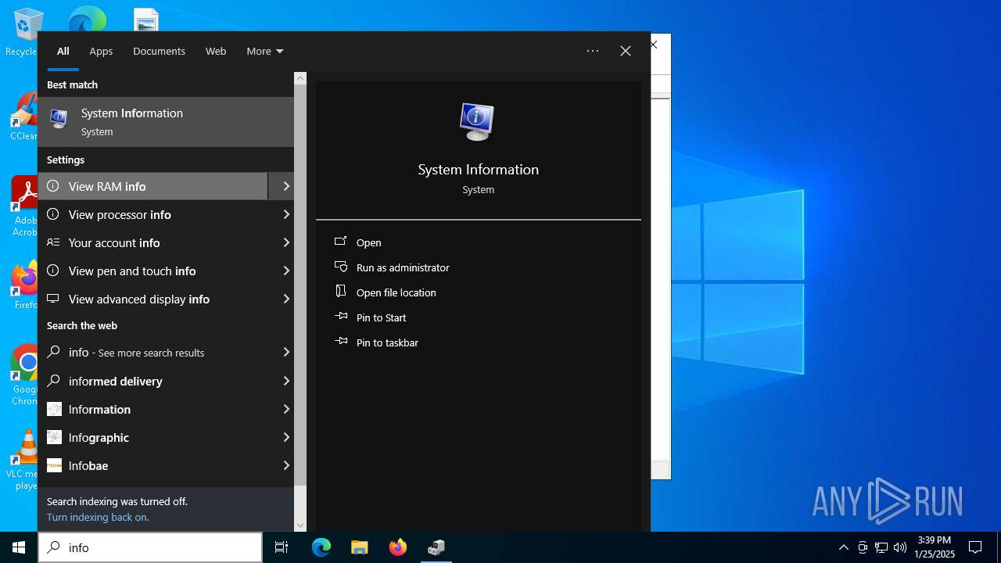Screen dimensions: 1001x563
Task: Expand the informed delivery web result arrow
Action: [286, 381]
